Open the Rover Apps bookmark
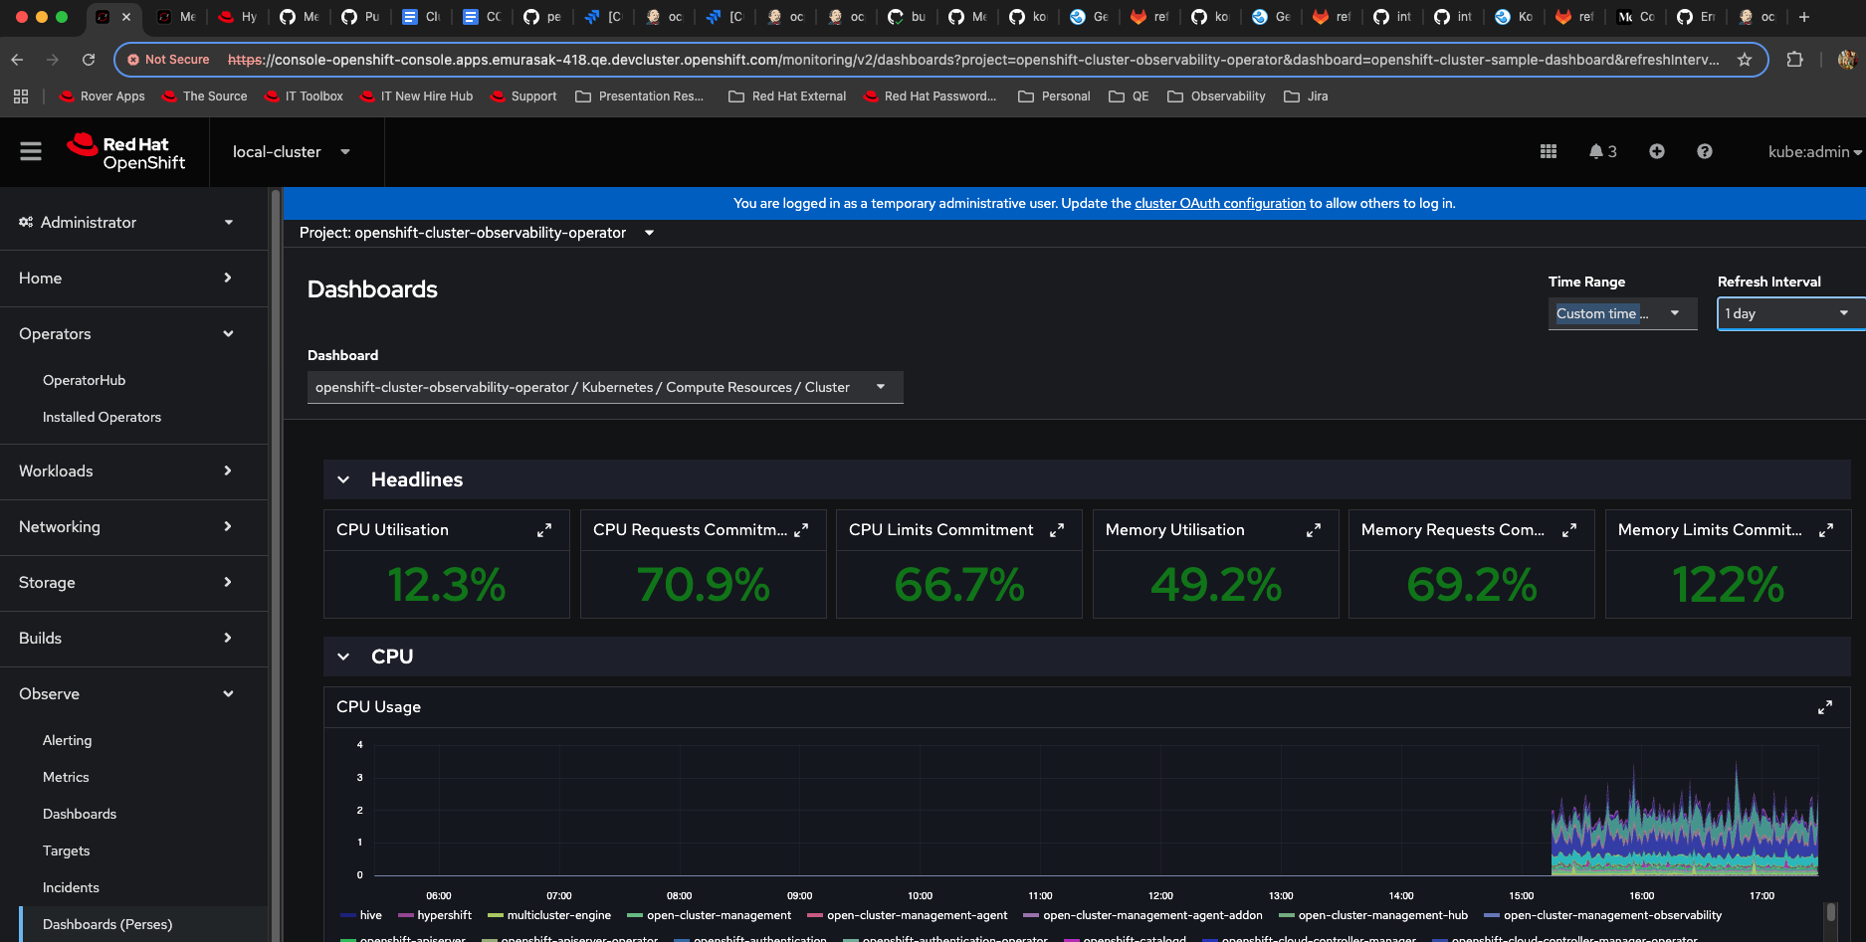Screen dimensions: 1866x942 [103, 96]
